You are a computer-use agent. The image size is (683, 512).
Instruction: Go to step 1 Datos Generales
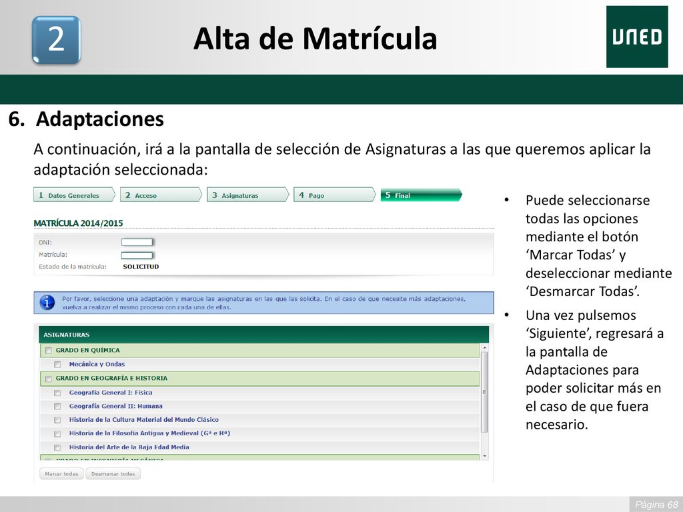pos(74,195)
